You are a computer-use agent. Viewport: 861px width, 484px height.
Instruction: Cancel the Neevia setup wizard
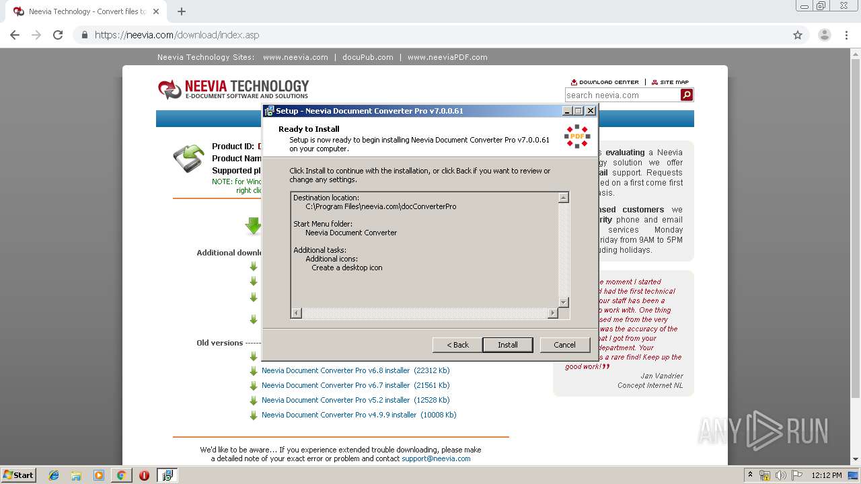click(x=564, y=345)
